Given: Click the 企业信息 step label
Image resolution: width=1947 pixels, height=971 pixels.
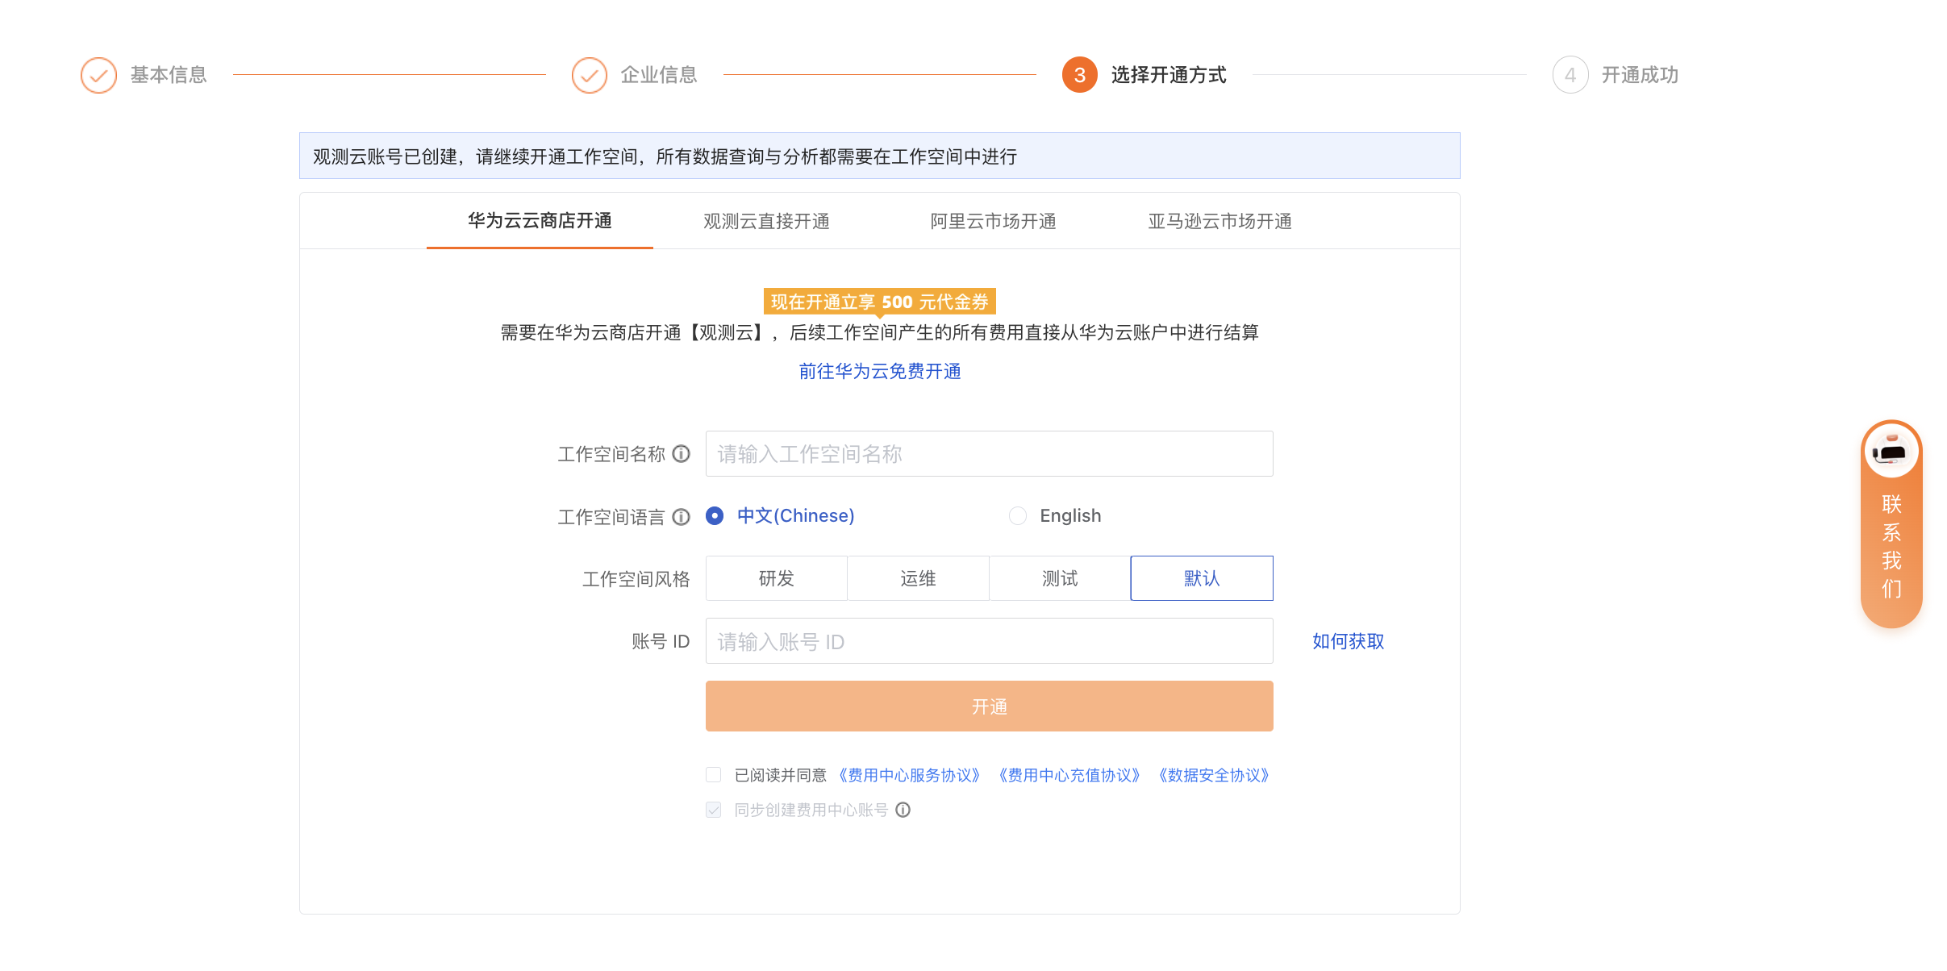Looking at the screenshot, I should pyautogui.click(x=659, y=75).
